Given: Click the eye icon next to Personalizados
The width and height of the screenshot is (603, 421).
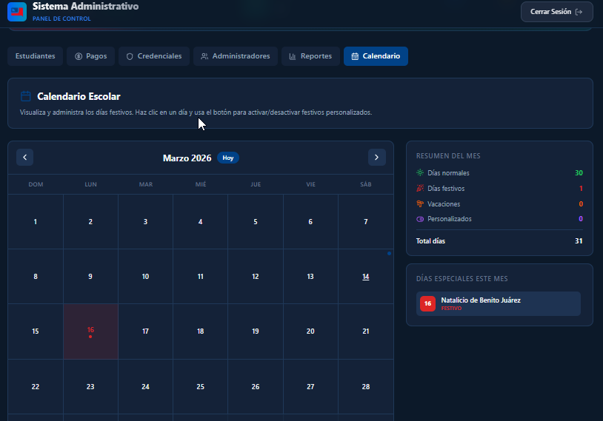Looking at the screenshot, I should 420,219.
